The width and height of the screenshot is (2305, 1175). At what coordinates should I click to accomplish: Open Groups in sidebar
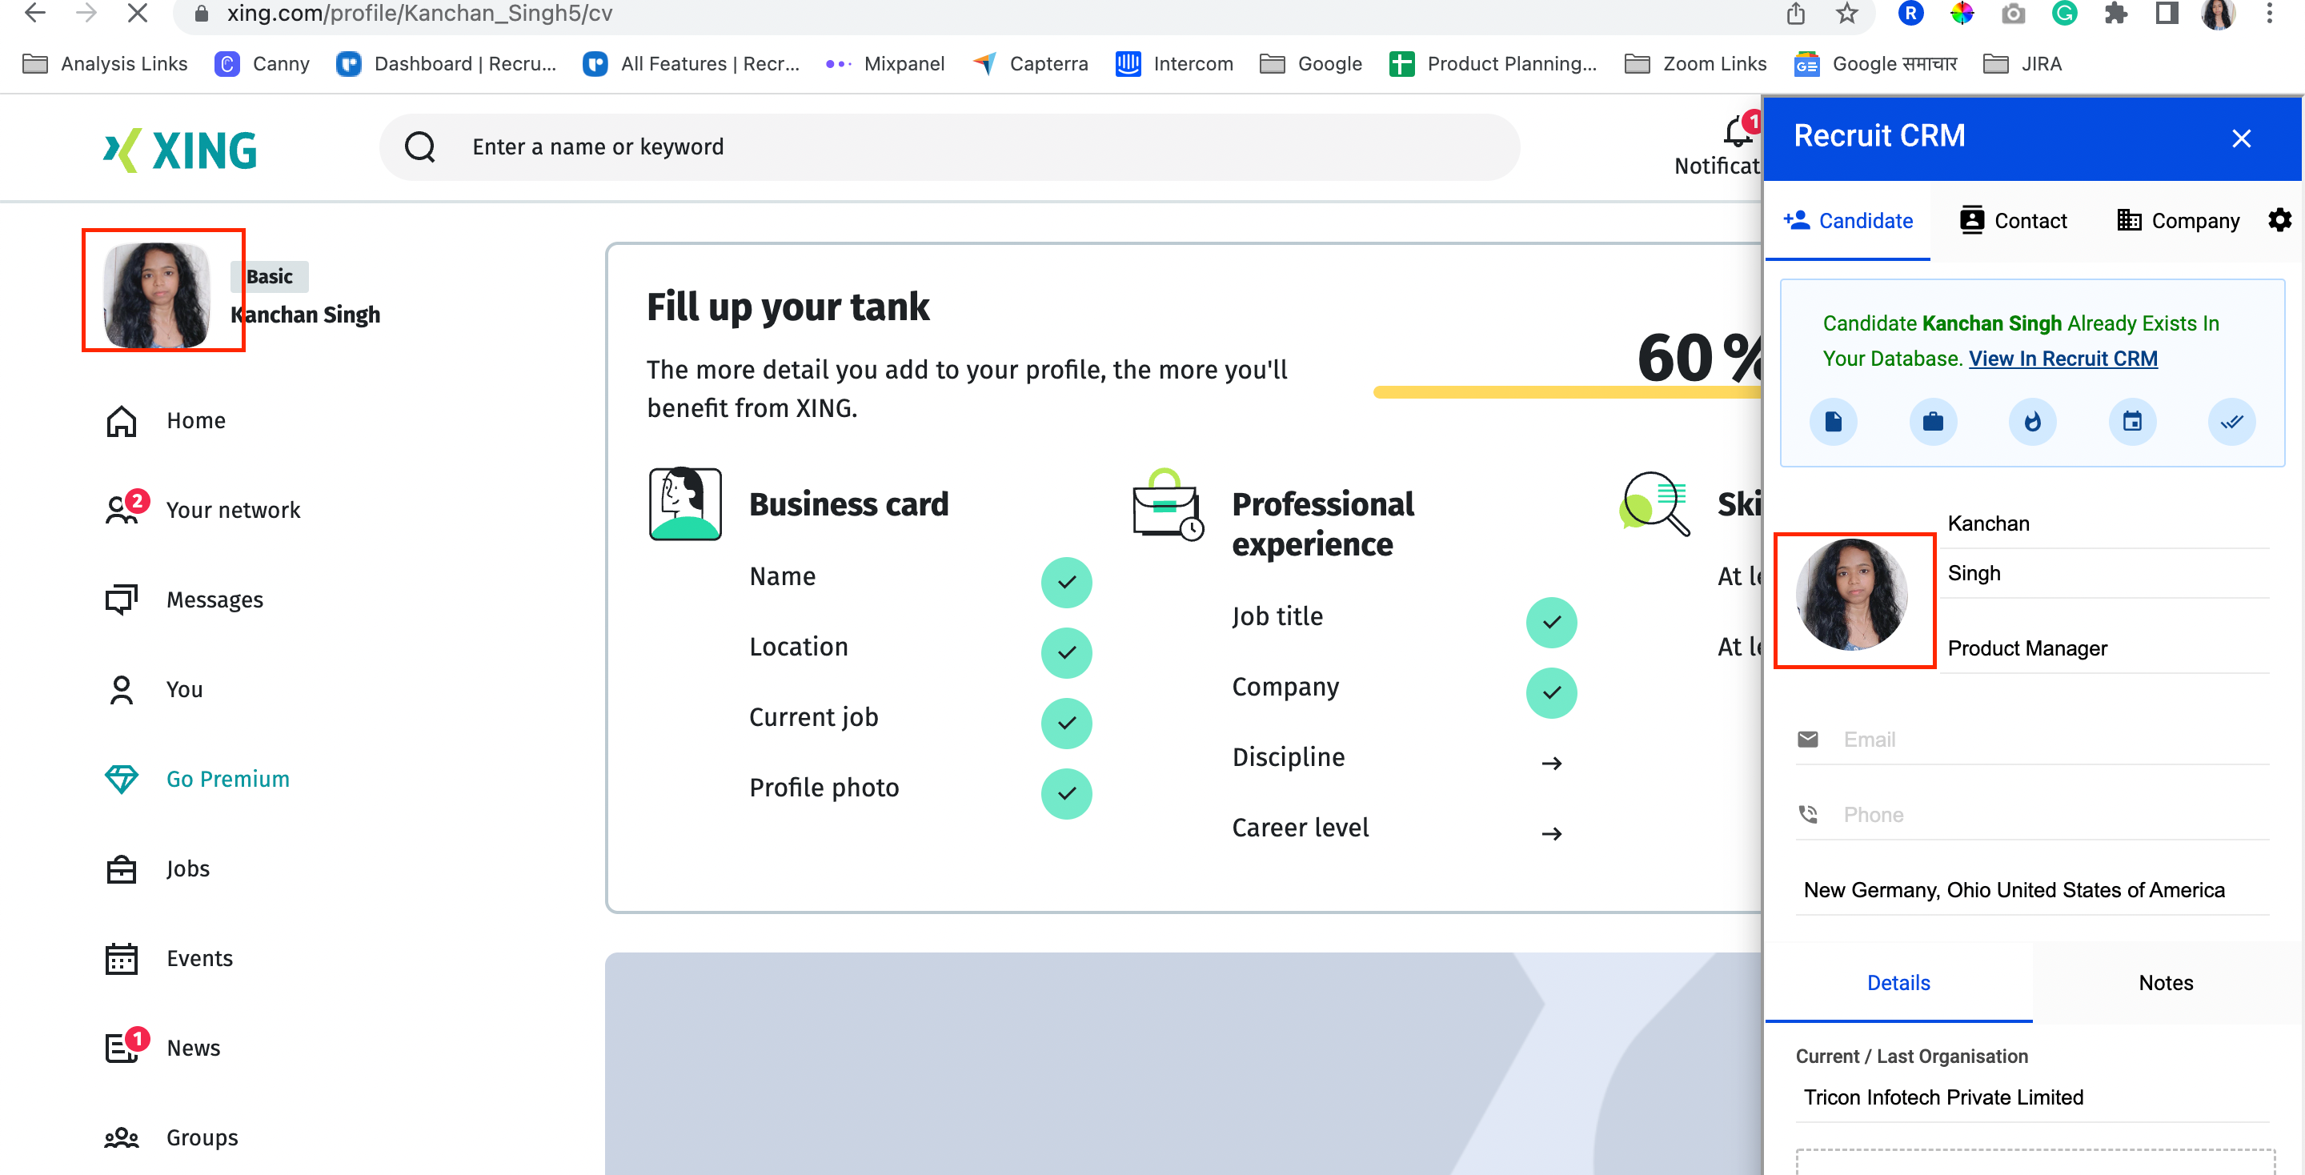pyautogui.click(x=172, y=1137)
